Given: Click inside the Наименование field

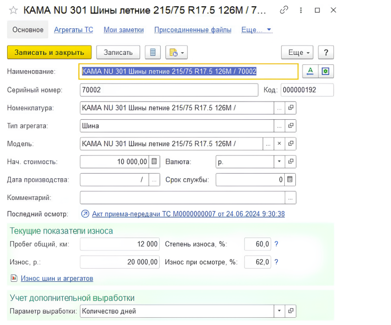Looking at the screenshot, I should coord(188,72).
